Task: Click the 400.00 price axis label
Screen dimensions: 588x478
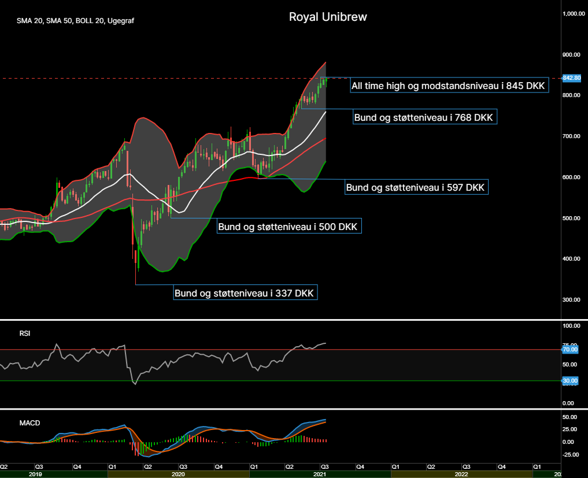Action: [x=571, y=259]
